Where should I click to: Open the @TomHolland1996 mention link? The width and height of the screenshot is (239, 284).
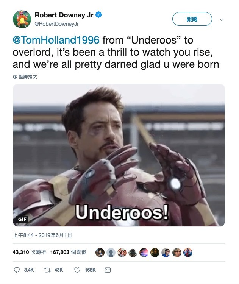click(56, 40)
